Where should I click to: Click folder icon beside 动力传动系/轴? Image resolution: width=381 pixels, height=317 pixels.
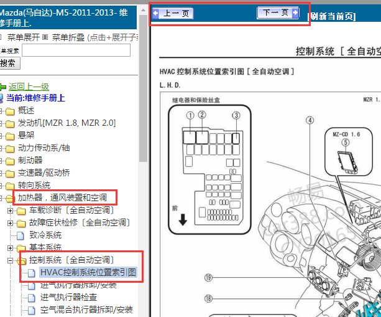point(10,149)
